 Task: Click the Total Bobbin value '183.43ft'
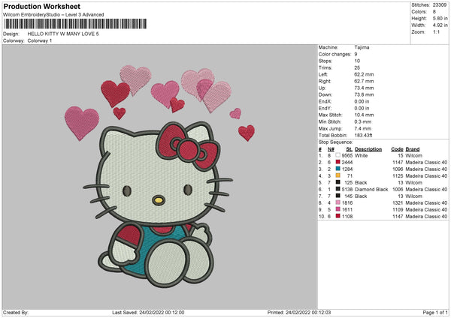(x=363, y=135)
